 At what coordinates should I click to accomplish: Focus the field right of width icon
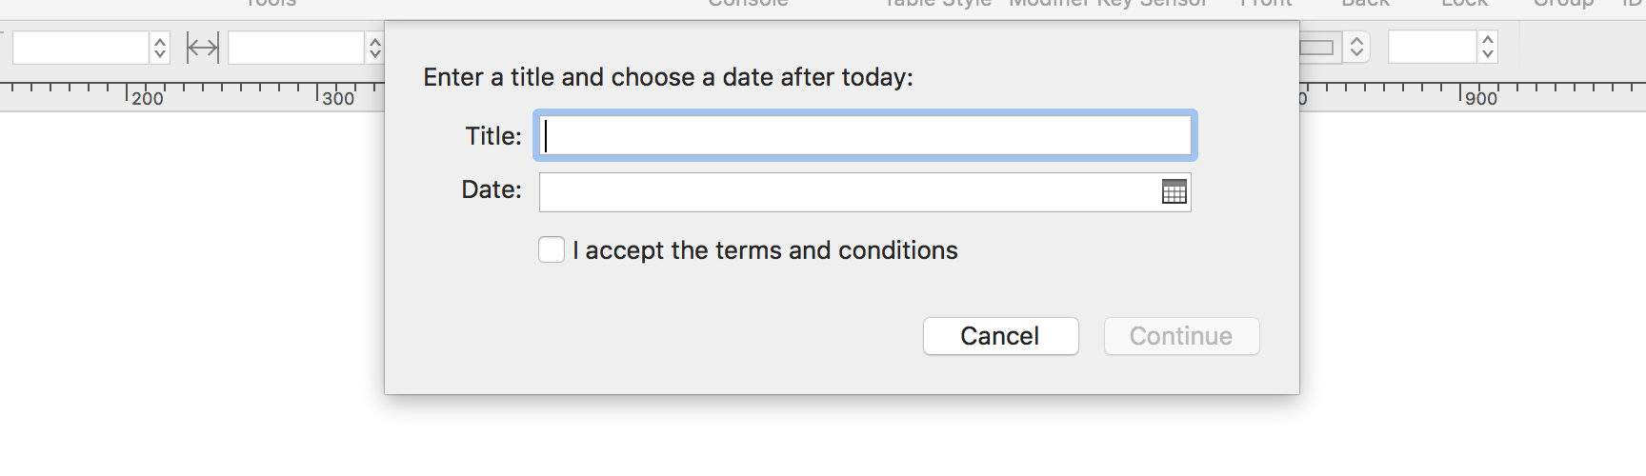pyautogui.click(x=295, y=48)
